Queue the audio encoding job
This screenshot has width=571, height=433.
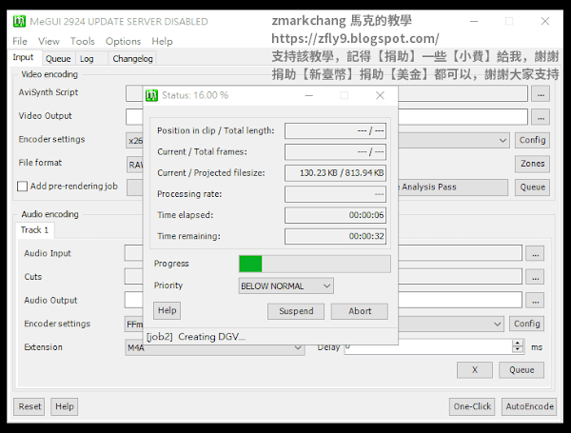[x=522, y=370]
